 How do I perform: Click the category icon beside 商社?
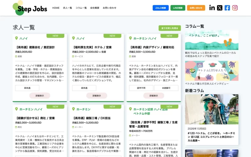pos(16,127)
